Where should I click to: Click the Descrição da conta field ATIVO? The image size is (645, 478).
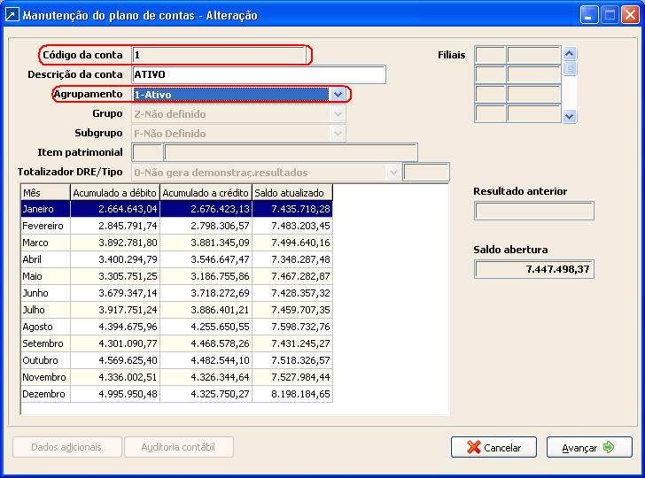[259, 74]
